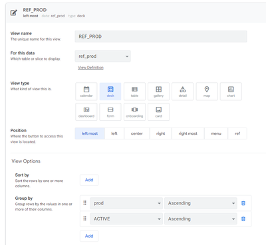Click the View name input field
266x245 pixels.
click(x=161, y=37)
